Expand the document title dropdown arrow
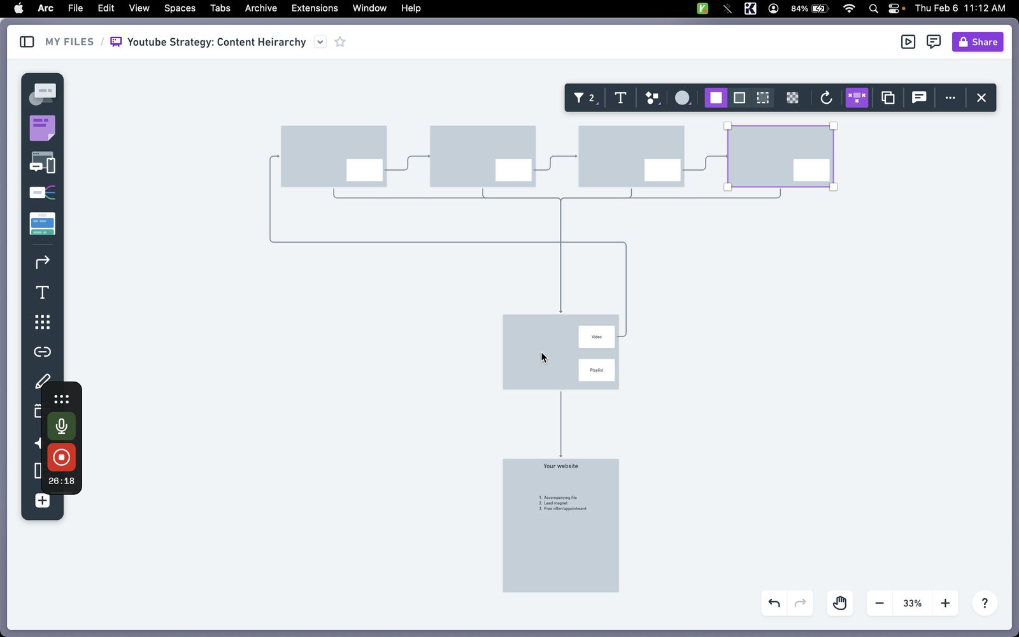This screenshot has height=637, width=1019. coord(320,42)
